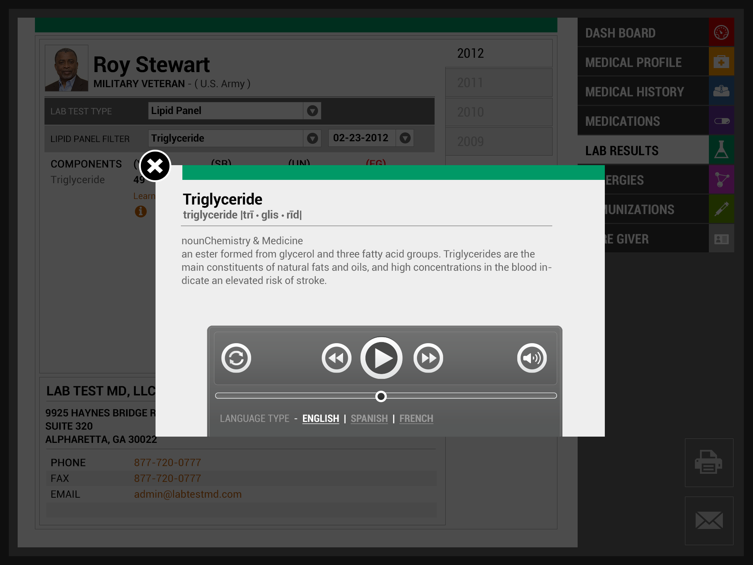753x565 pixels.
Task: Open Lab Results flask icon
Action: (721, 150)
